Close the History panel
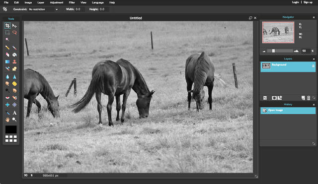318x184 pixels. (314, 105)
